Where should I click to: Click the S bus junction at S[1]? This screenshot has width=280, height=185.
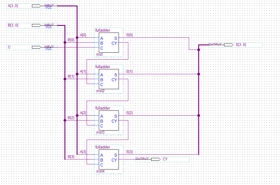(199, 74)
